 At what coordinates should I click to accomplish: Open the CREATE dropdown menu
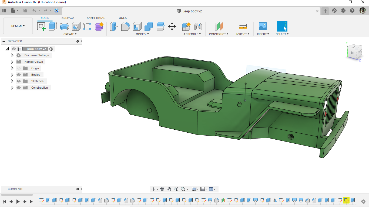70,34
